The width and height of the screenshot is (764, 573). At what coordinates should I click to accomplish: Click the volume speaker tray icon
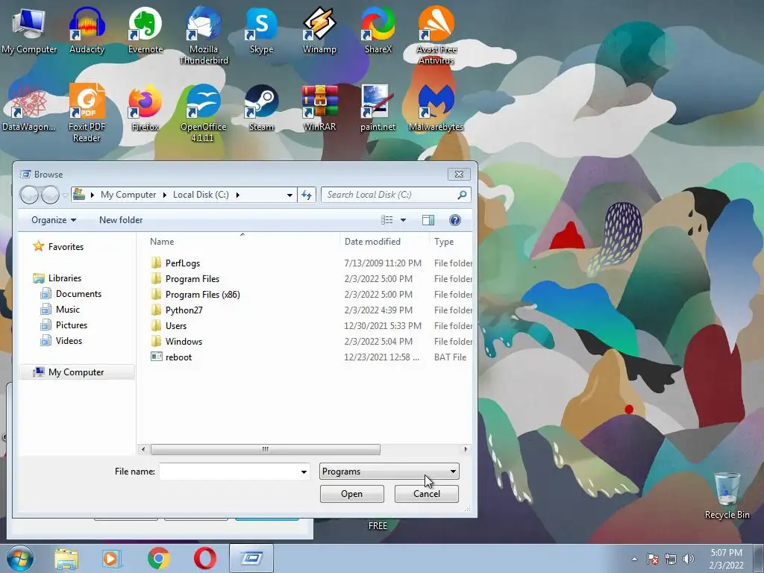[689, 559]
